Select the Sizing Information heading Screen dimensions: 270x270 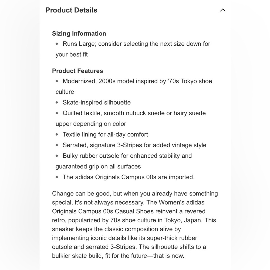click(x=79, y=33)
